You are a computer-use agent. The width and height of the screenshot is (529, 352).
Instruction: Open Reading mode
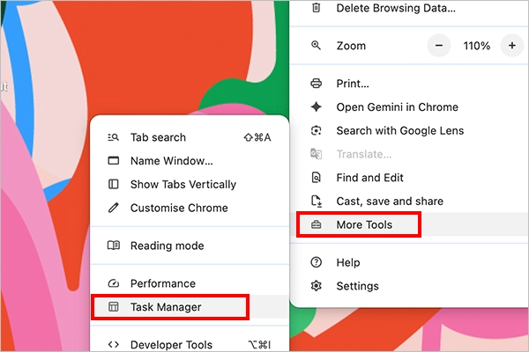190,246
